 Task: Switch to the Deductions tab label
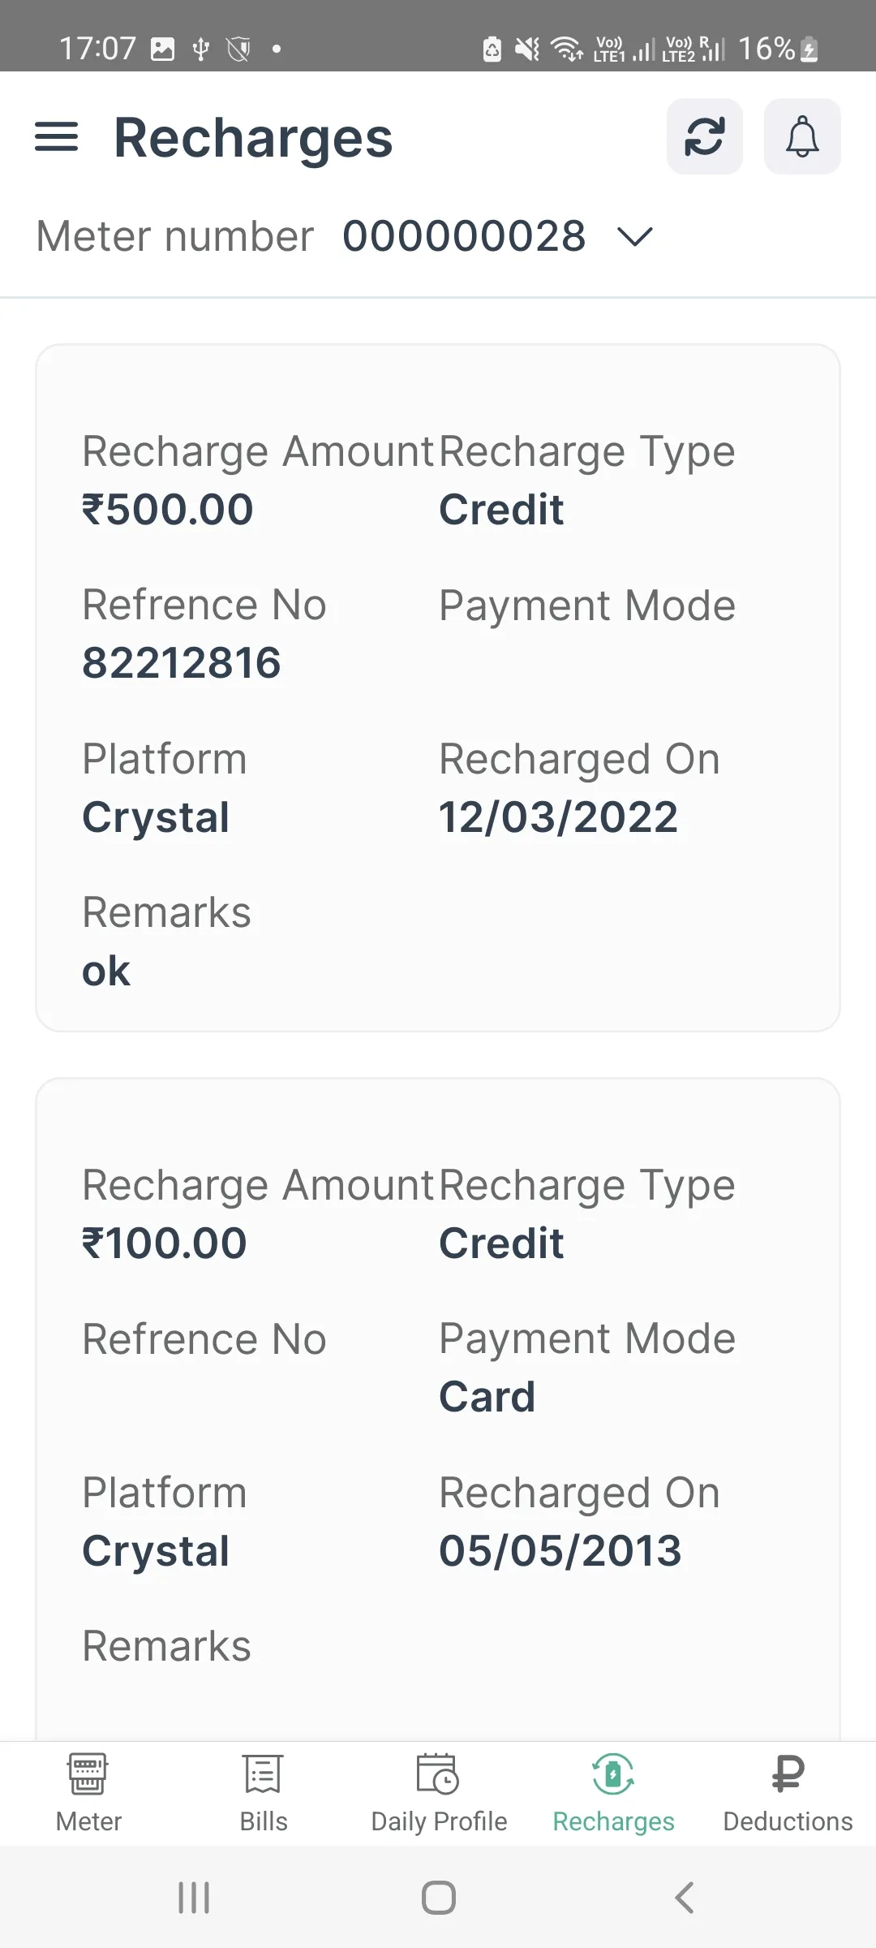788,1821
